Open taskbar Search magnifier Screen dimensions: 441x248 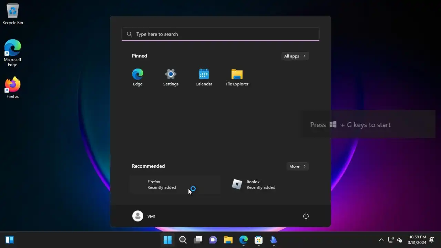coord(183,240)
